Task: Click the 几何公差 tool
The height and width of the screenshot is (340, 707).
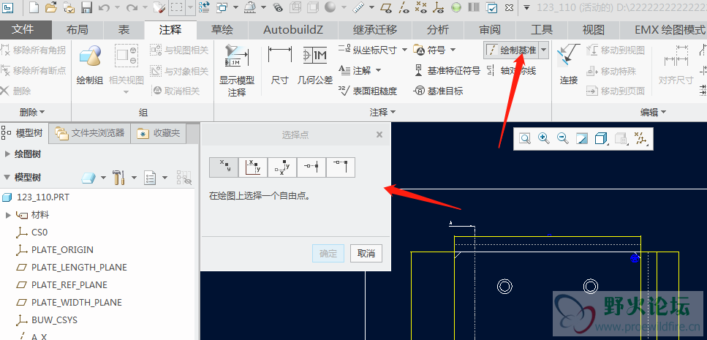Action: click(x=314, y=64)
